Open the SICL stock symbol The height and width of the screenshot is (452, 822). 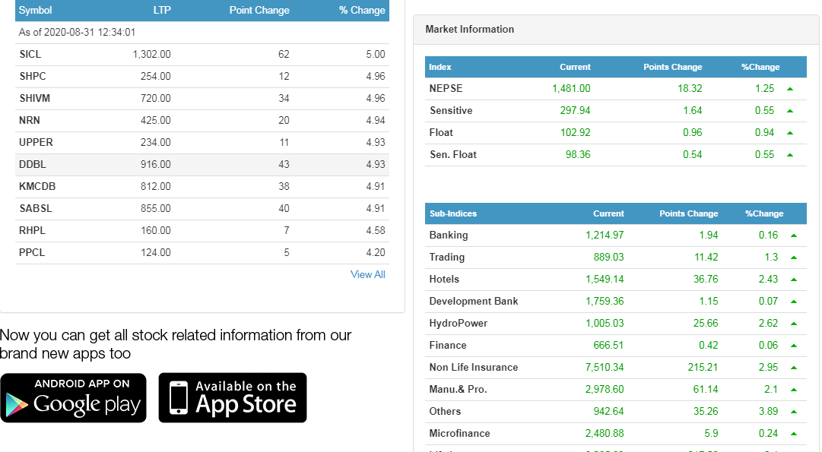[30, 55]
